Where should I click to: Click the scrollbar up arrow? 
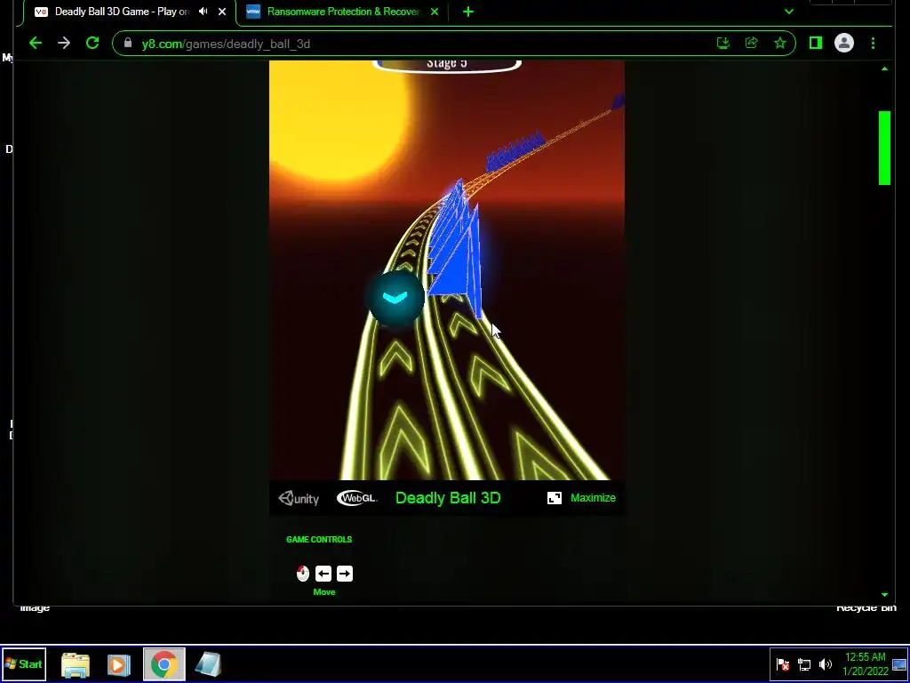[x=884, y=69]
